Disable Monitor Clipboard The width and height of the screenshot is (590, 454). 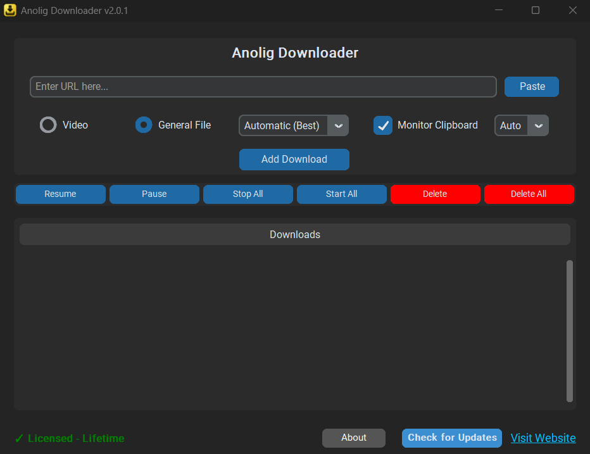382,125
